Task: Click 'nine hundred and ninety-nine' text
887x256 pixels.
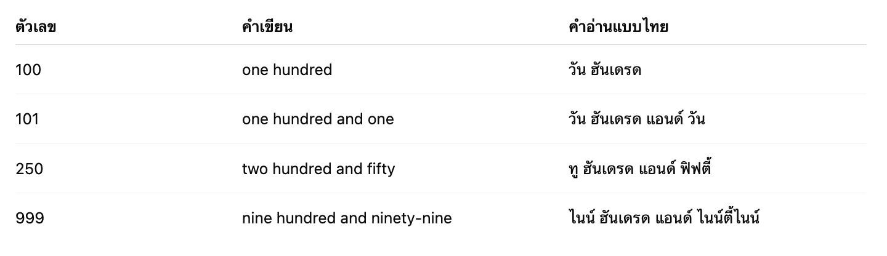Action: tap(347, 218)
